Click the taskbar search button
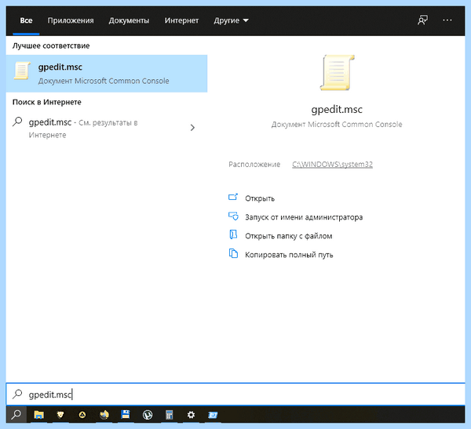471x429 pixels. (x=16, y=415)
